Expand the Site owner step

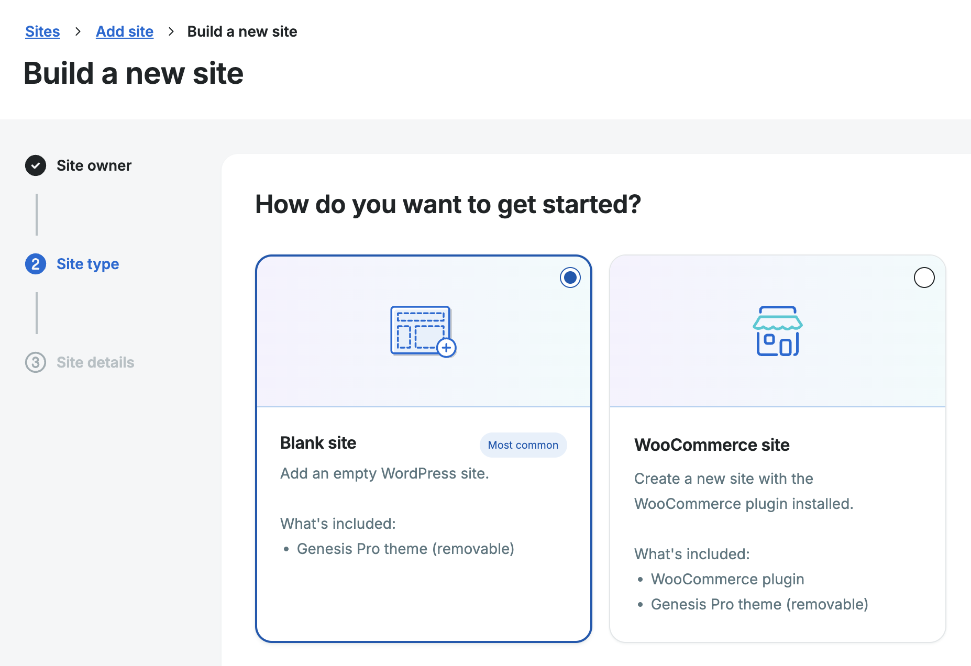tap(93, 165)
